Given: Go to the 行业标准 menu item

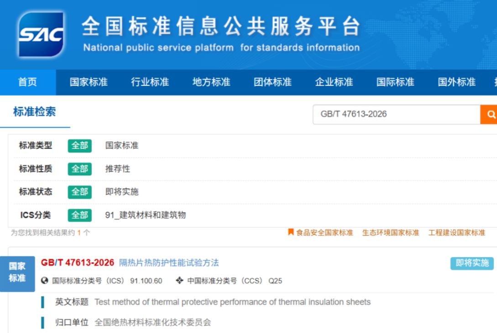Looking at the screenshot, I should coord(150,82).
